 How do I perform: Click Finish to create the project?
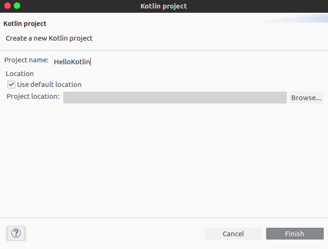295,233
